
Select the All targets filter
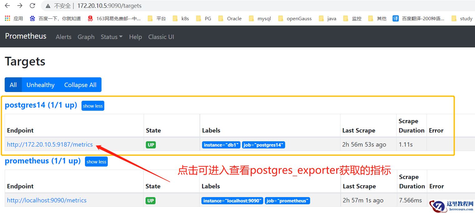click(x=13, y=85)
